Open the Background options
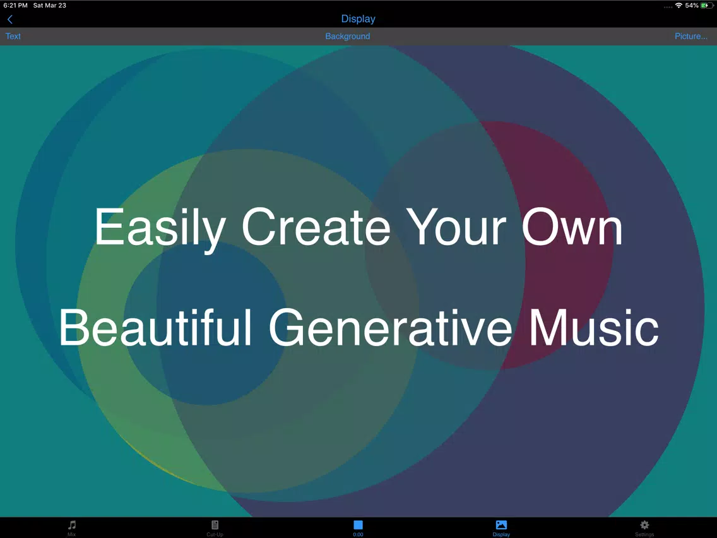This screenshot has width=717, height=538. (x=348, y=36)
